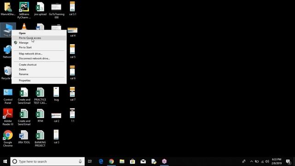Viewport: 295px width, 166px height.
Task: Open the Windows Start menu
Action: tap(5, 161)
